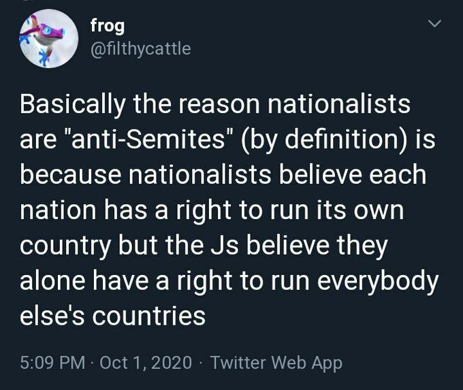Open the @filthycattle handle link
This screenshot has height=390, width=463.
pos(140,48)
